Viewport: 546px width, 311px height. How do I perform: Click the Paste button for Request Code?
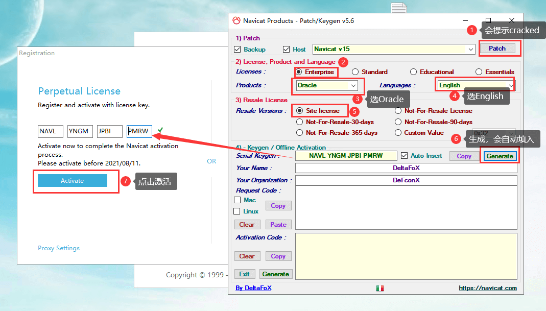pyautogui.click(x=278, y=225)
